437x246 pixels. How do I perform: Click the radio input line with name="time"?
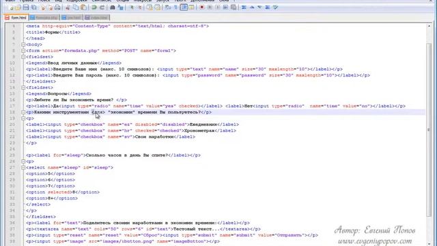(x=216, y=106)
